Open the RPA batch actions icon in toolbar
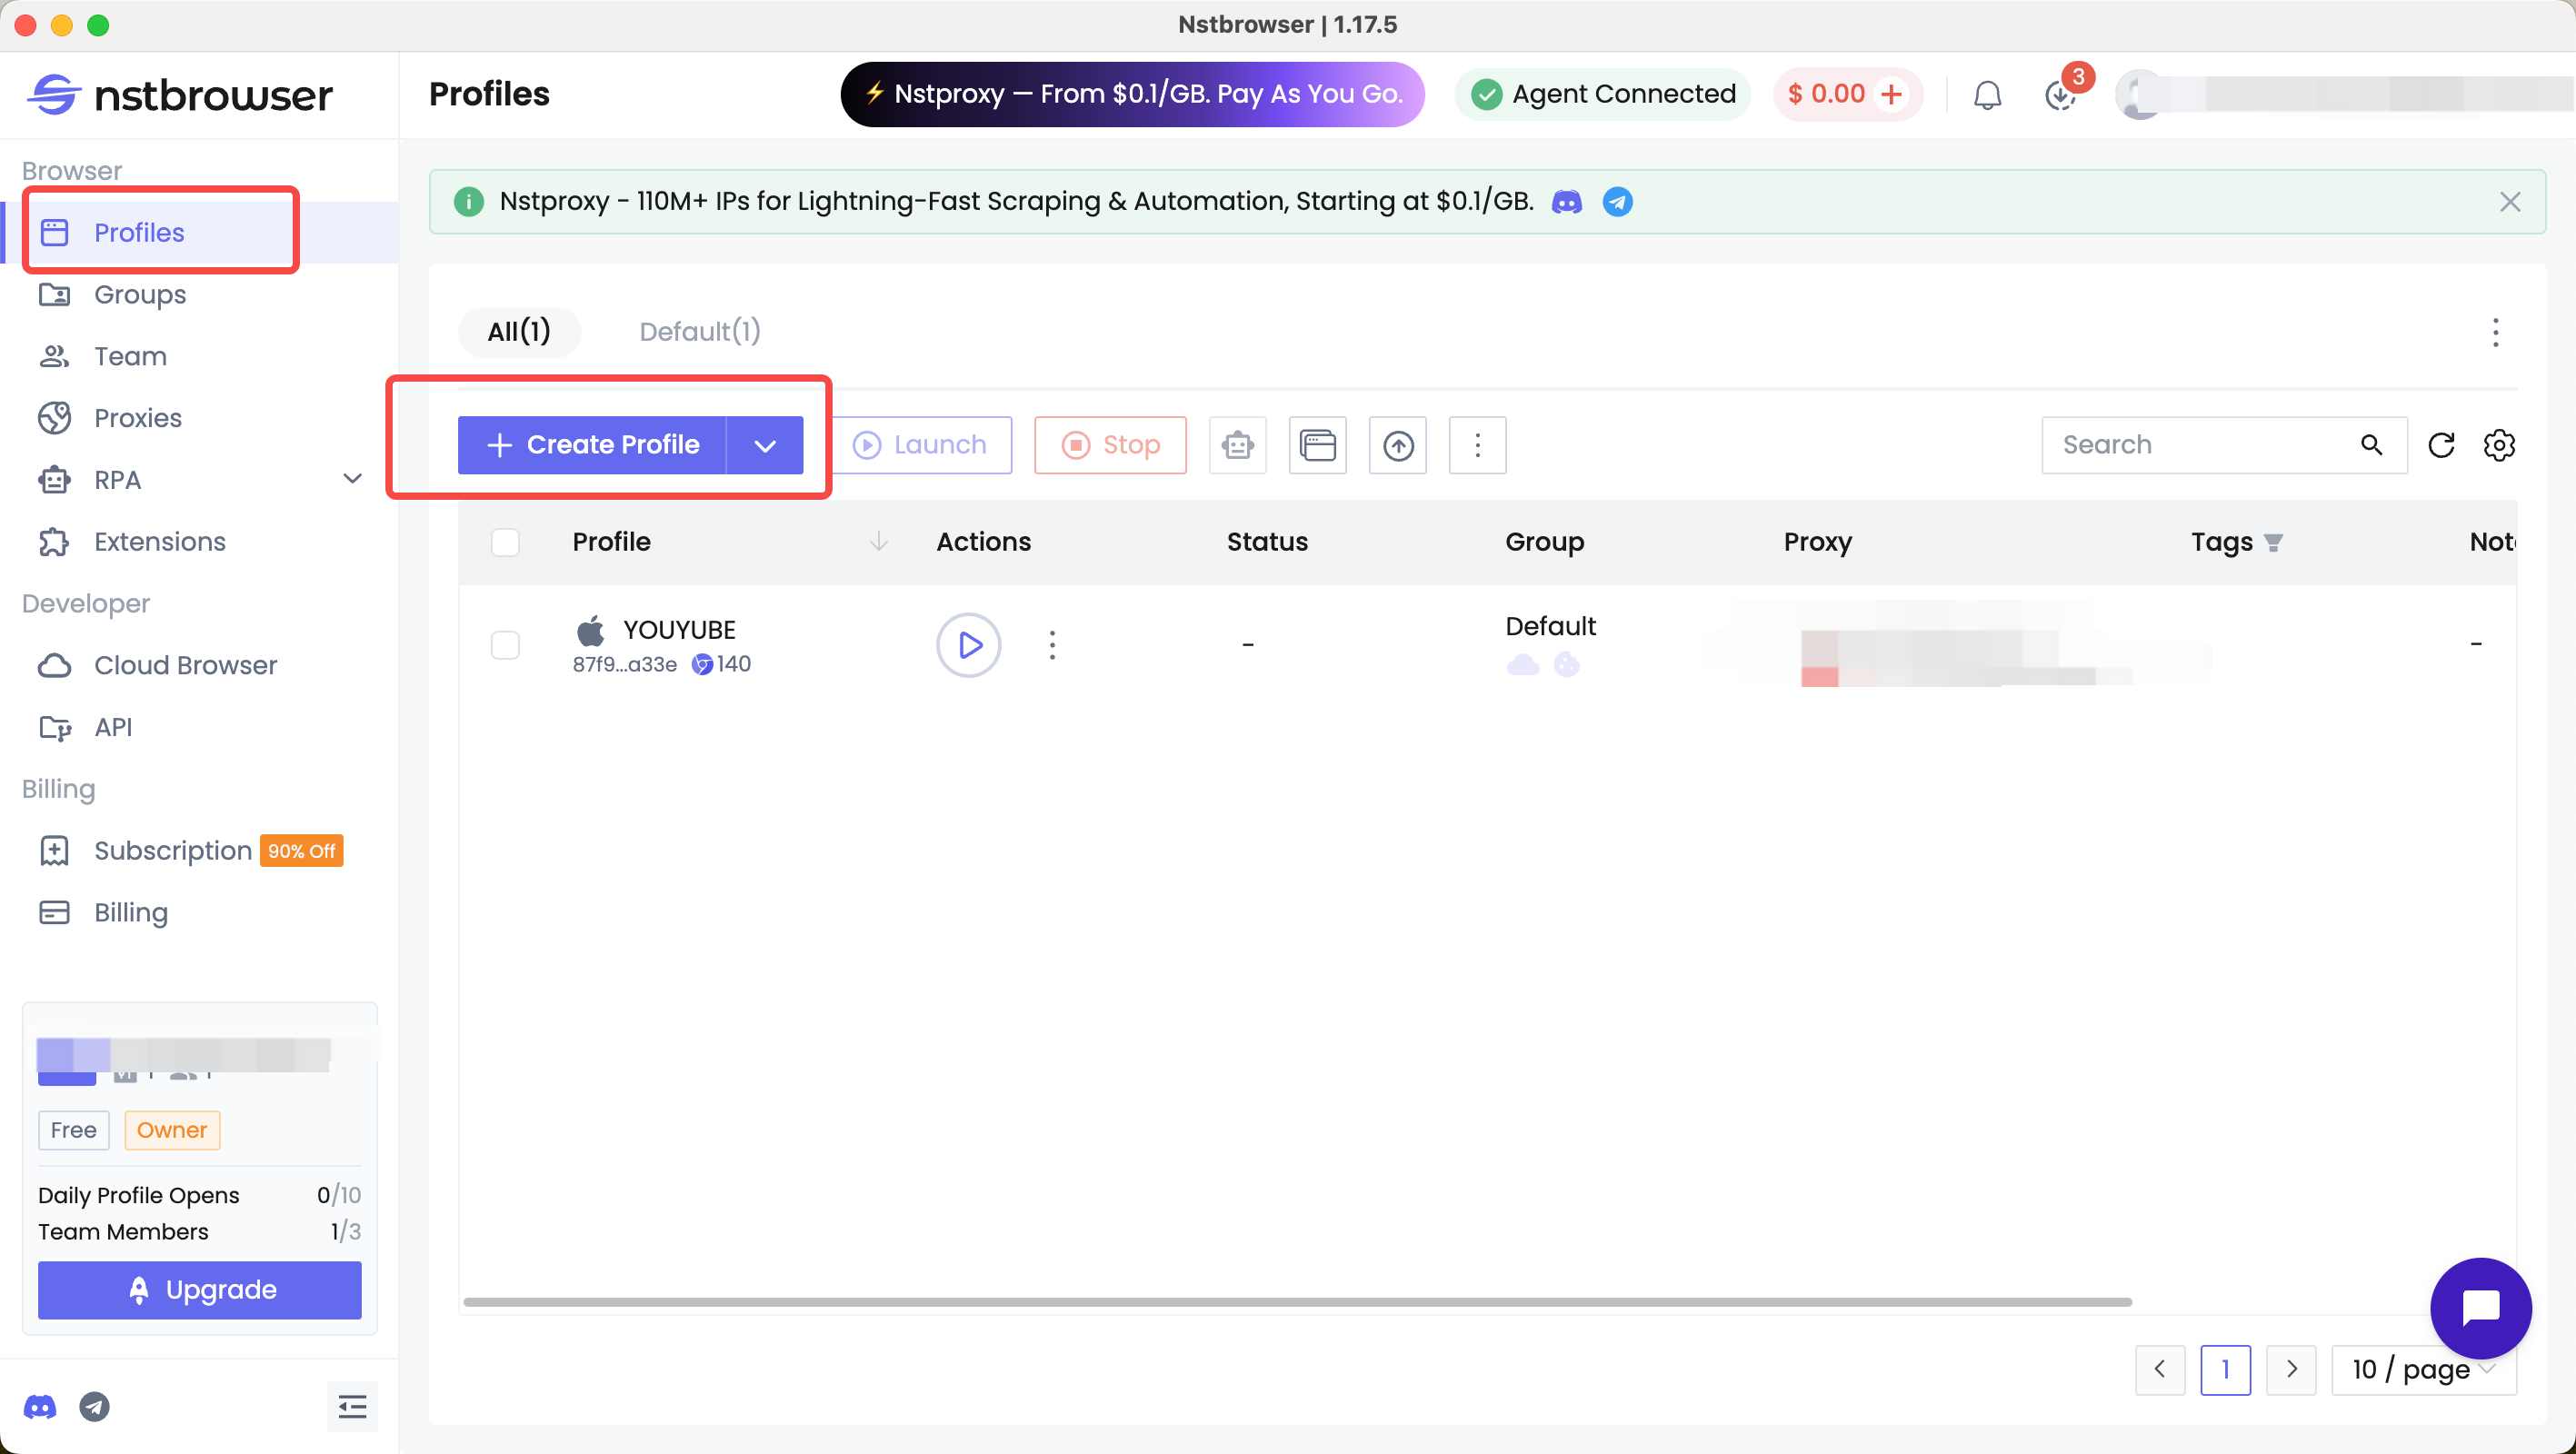 tap(1238, 445)
